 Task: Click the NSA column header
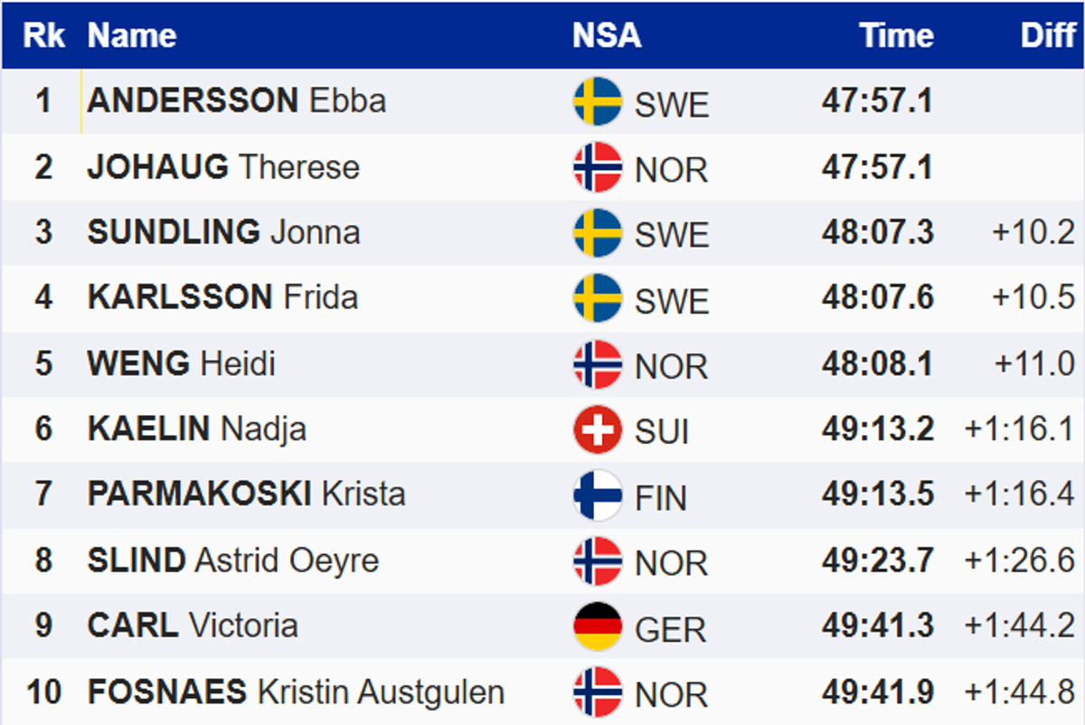[x=607, y=35]
